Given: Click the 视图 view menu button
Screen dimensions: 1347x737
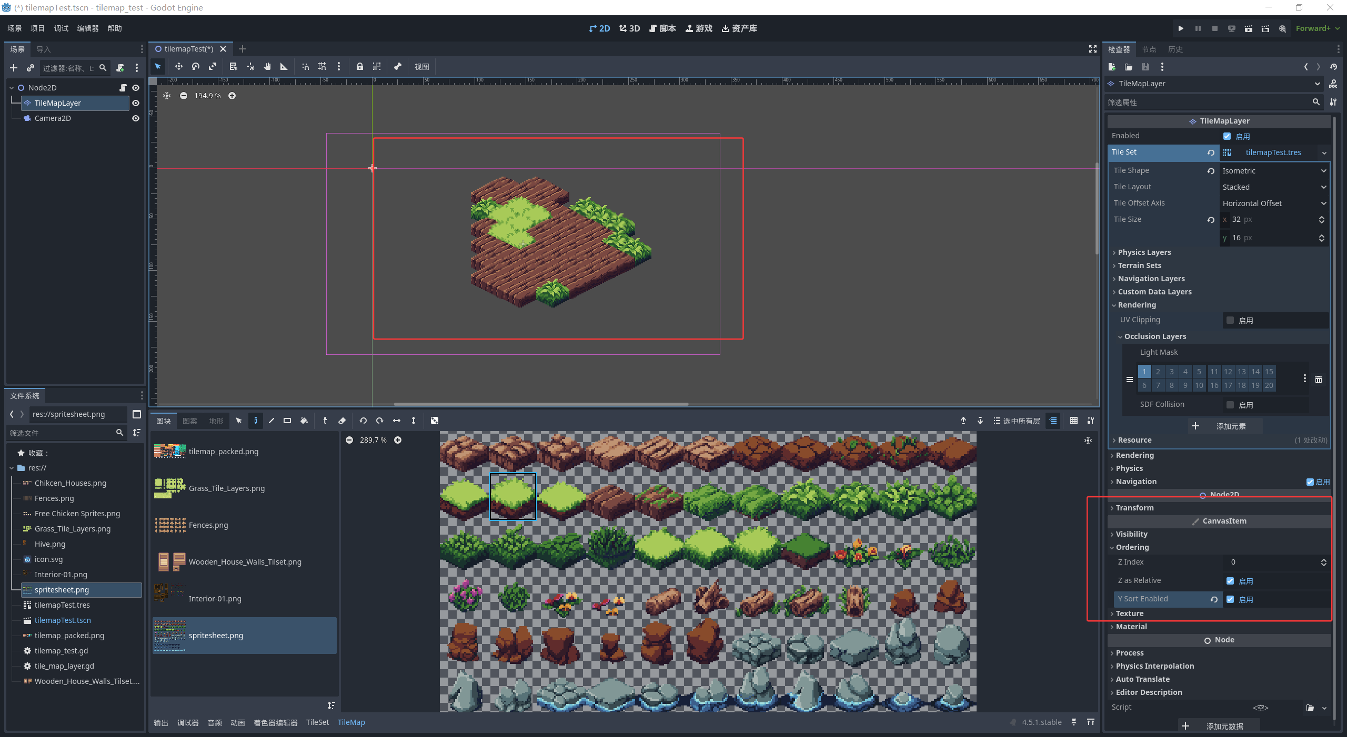Looking at the screenshot, I should [x=421, y=66].
